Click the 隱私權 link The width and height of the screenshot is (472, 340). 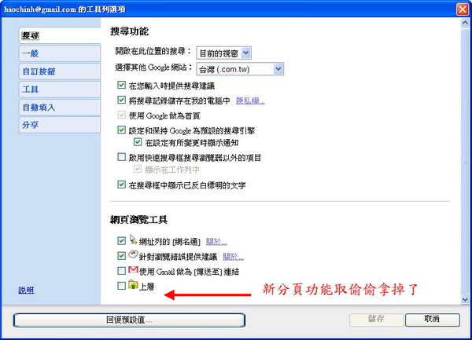pos(250,101)
